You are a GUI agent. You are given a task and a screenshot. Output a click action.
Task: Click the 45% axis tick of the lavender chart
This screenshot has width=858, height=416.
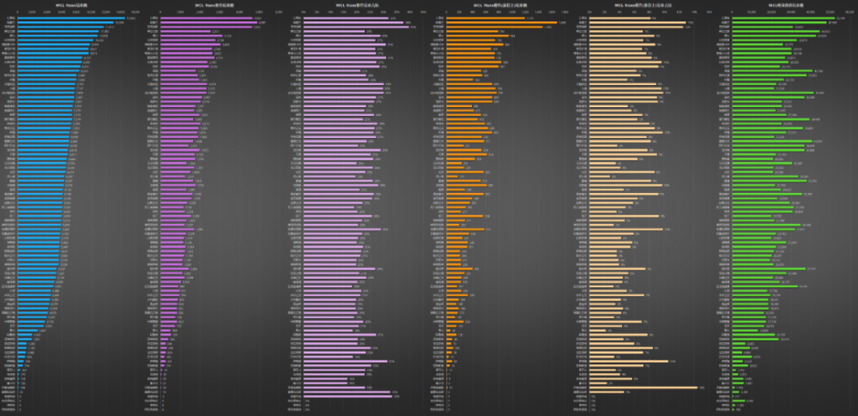[423, 11]
